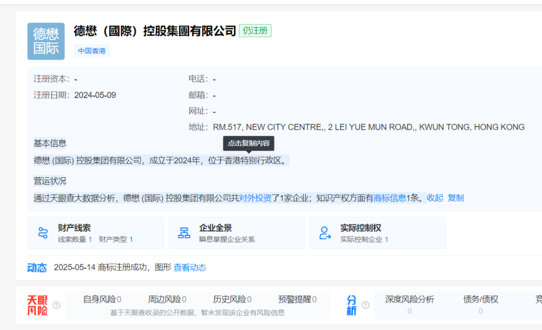
Task: Click the 中国香港 region tag
Action: (x=92, y=51)
